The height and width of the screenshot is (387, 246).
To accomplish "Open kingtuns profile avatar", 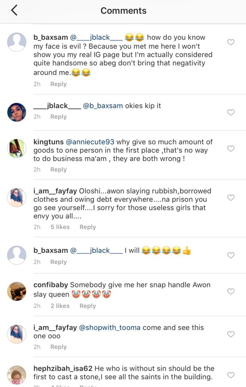I will pyautogui.click(x=17, y=148).
